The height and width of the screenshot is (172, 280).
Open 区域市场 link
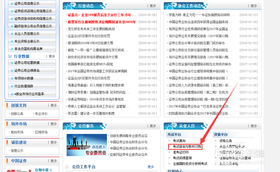pos(41,132)
